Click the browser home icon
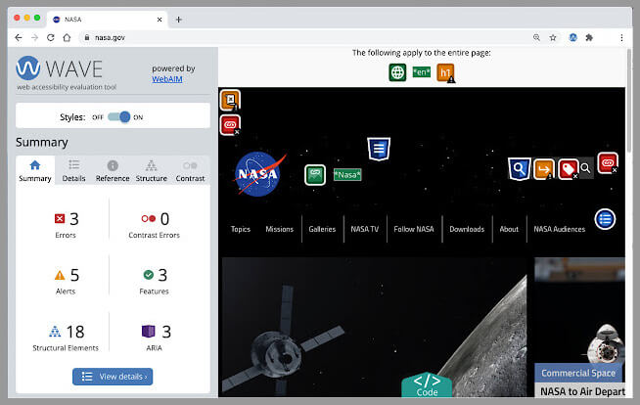Viewport: 640px width, 405px height. pyautogui.click(x=67, y=37)
